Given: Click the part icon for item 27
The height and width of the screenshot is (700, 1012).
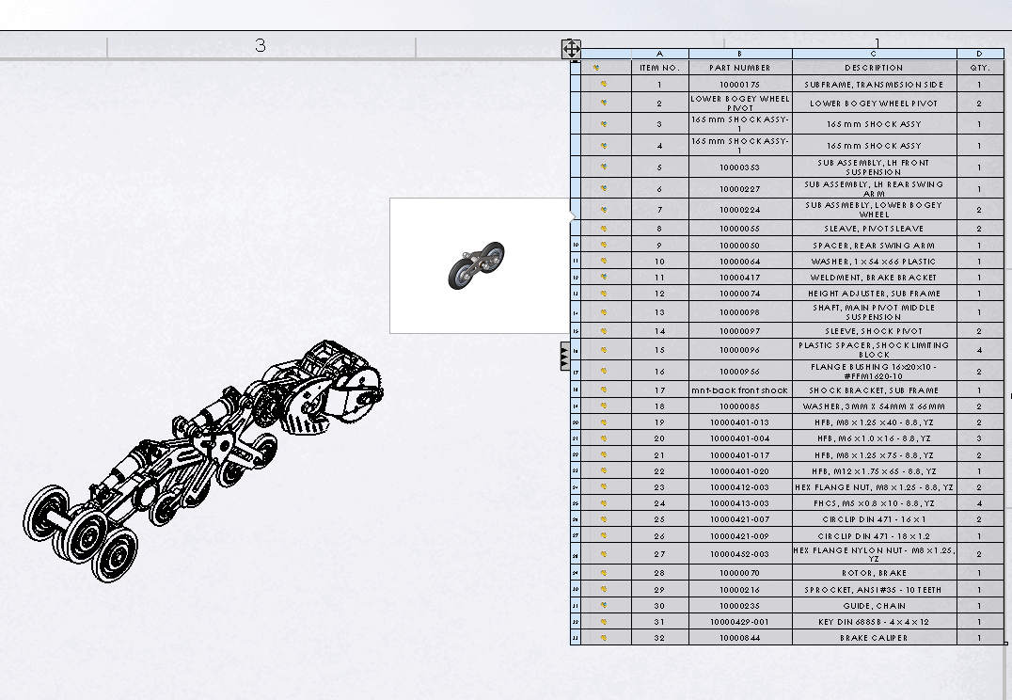Looking at the screenshot, I should tap(604, 554).
